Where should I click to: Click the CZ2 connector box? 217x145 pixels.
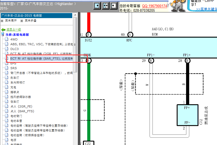(89, 143)
